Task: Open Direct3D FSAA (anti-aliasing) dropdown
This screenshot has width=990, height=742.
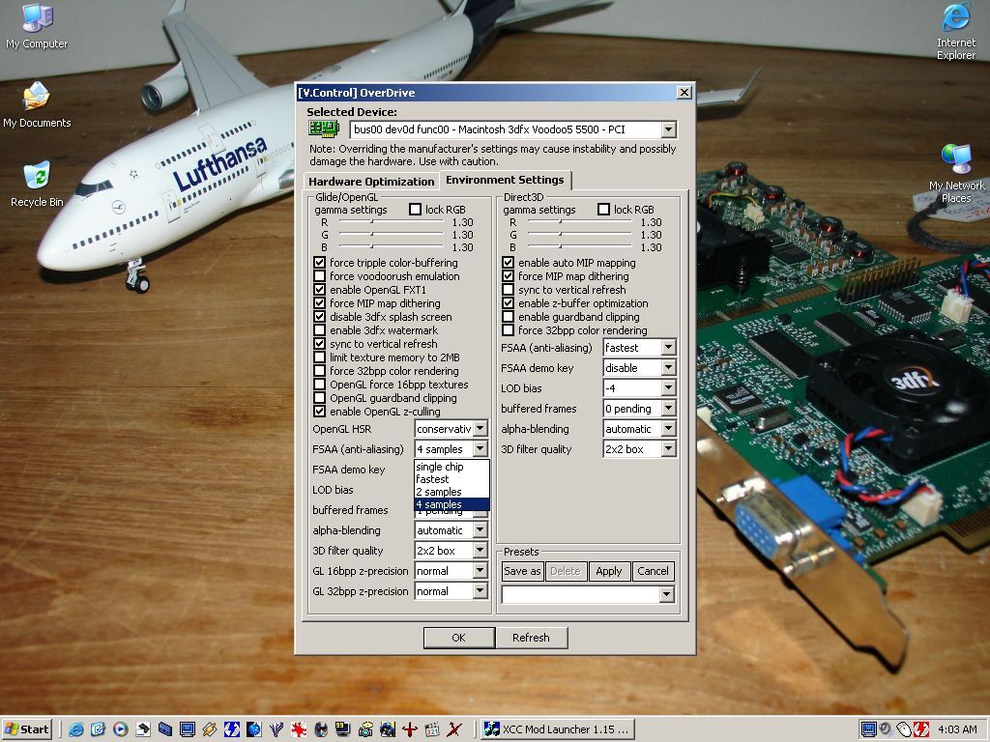Action: point(669,347)
